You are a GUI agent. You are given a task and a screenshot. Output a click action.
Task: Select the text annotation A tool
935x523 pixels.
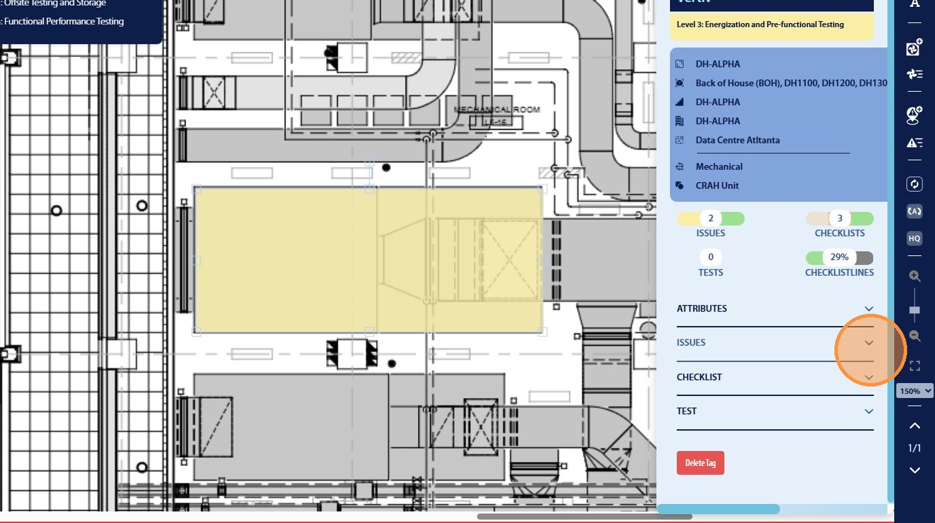pyautogui.click(x=915, y=4)
